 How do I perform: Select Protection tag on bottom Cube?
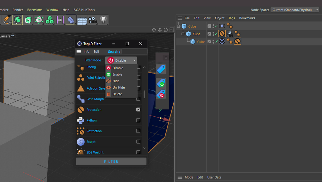(x=237, y=41)
